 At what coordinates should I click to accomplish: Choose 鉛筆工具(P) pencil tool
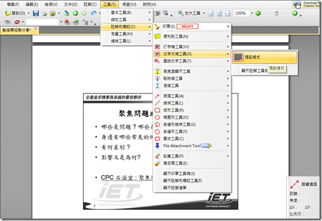pyautogui.click(x=192, y=156)
